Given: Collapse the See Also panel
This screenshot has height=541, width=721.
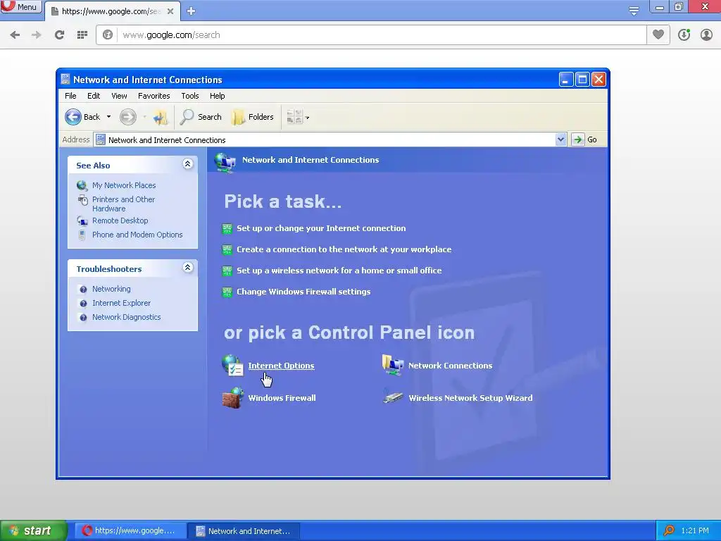Looking at the screenshot, I should 187,163.
